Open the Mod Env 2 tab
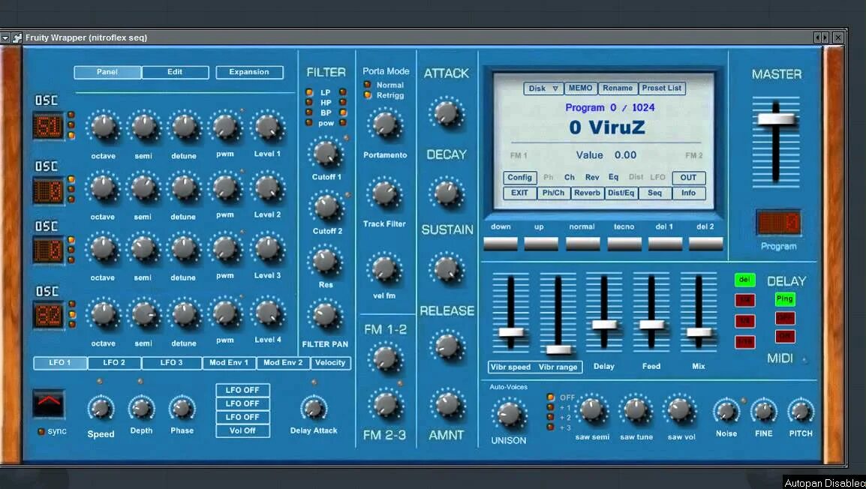Screen dimensions: 866x489 (283, 362)
